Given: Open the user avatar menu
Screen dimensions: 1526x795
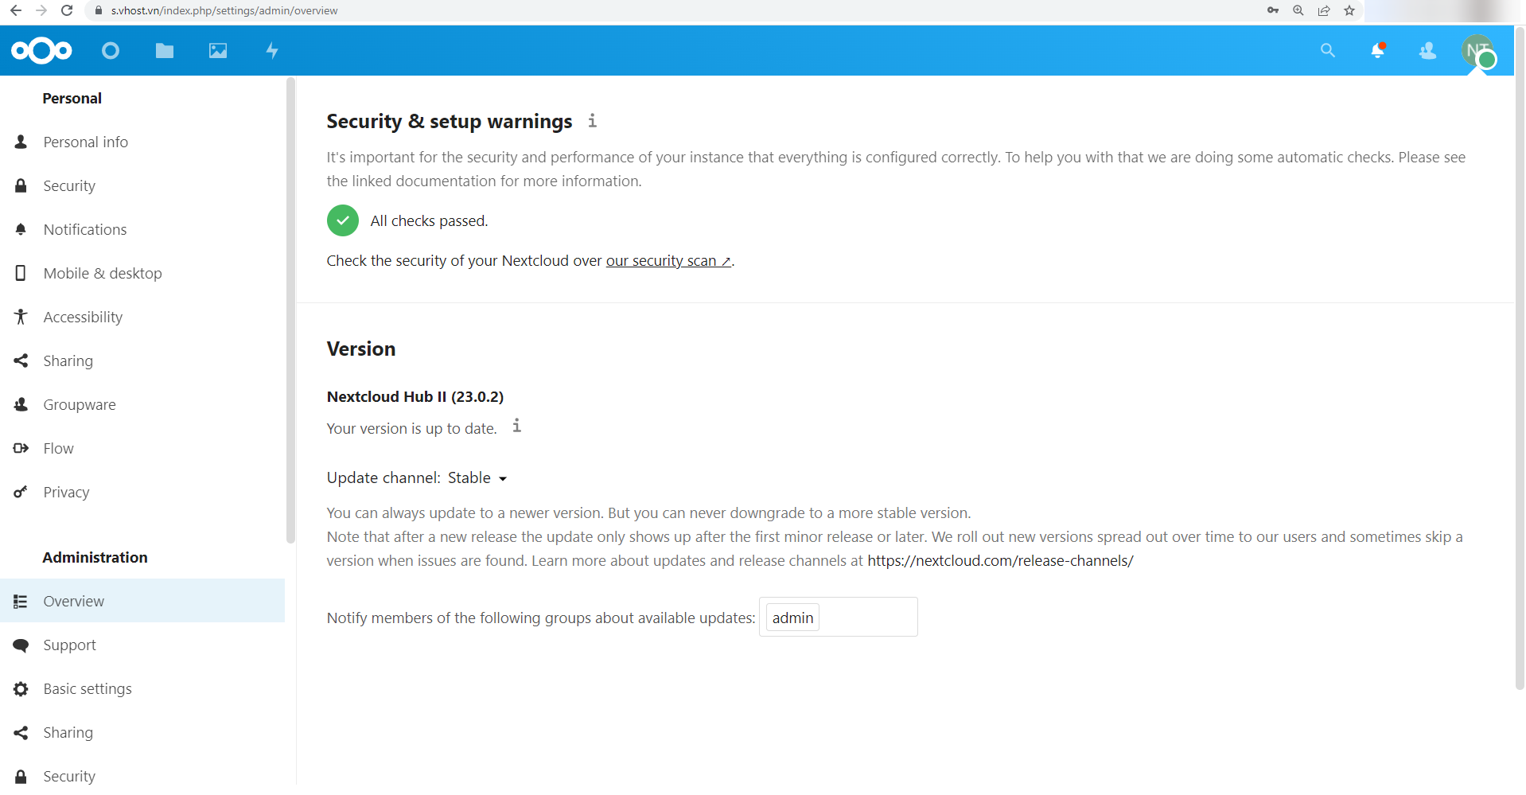Looking at the screenshot, I should pyautogui.click(x=1478, y=51).
